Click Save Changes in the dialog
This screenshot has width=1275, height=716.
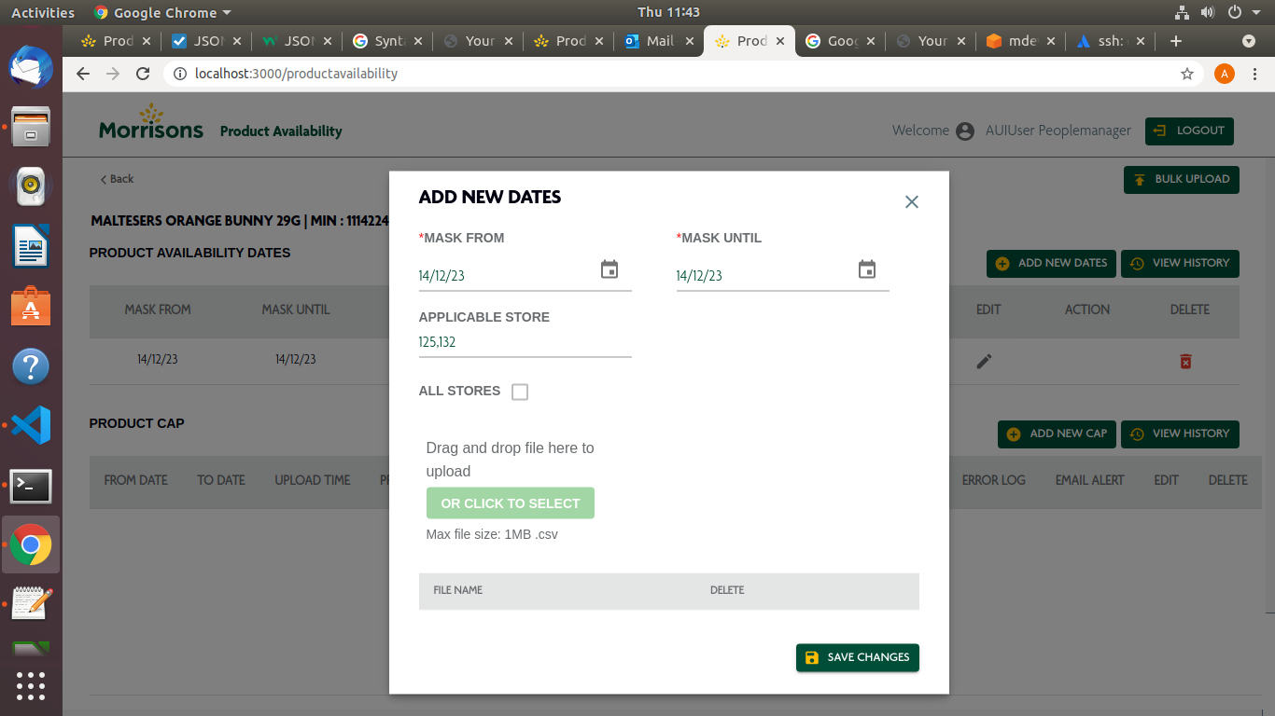[x=858, y=657]
